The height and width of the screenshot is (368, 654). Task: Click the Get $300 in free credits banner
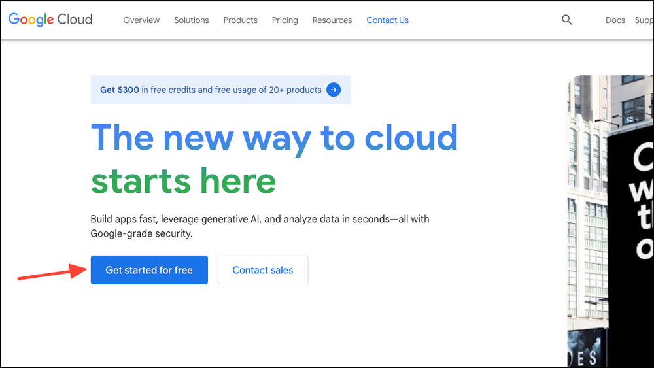(x=211, y=90)
